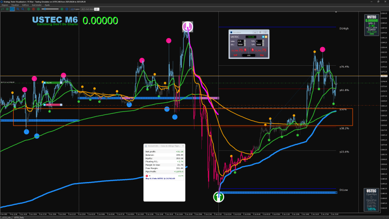The width and height of the screenshot is (389, 219).
Task: Stop the simulation with red stop icon
Action: [34, 9]
